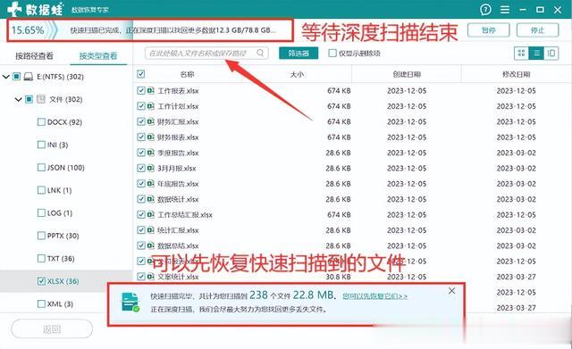
Task: Toggle the select-all checkbox in header
Action: pyautogui.click(x=141, y=74)
